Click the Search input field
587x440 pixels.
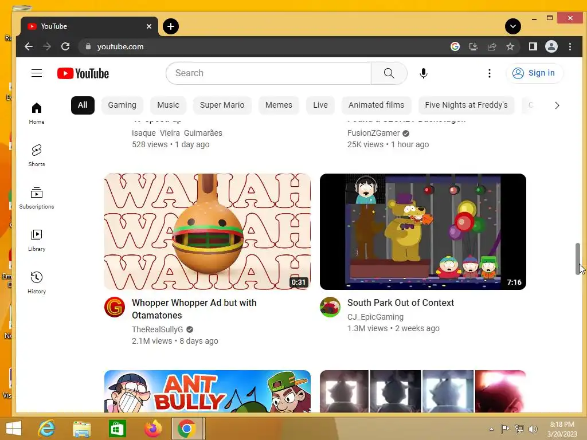point(268,73)
